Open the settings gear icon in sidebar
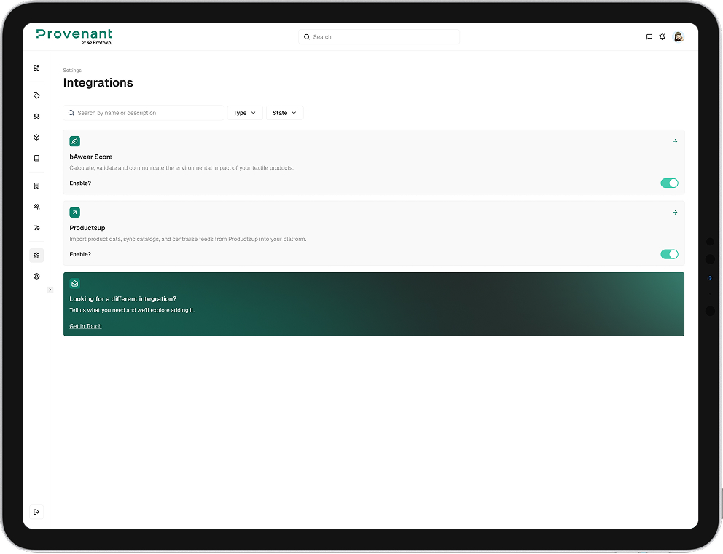Image resolution: width=723 pixels, height=554 pixels. tap(36, 255)
